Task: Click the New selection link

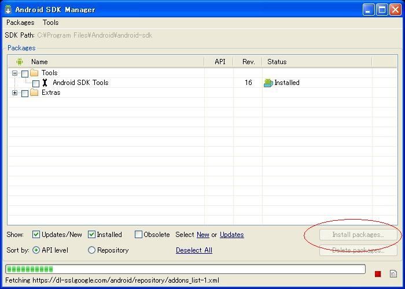Action: (x=203, y=235)
